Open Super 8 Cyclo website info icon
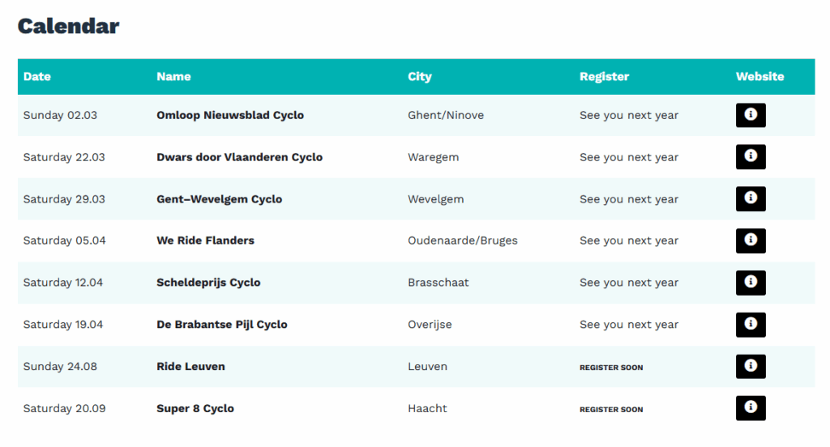The width and height of the screenshot is (830, 447). click(x=751, y=408)
